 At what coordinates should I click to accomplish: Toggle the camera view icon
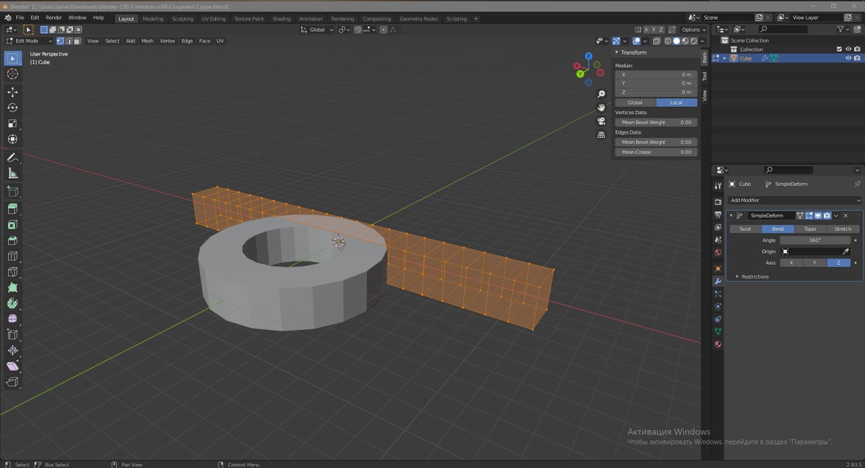[601, 121]
